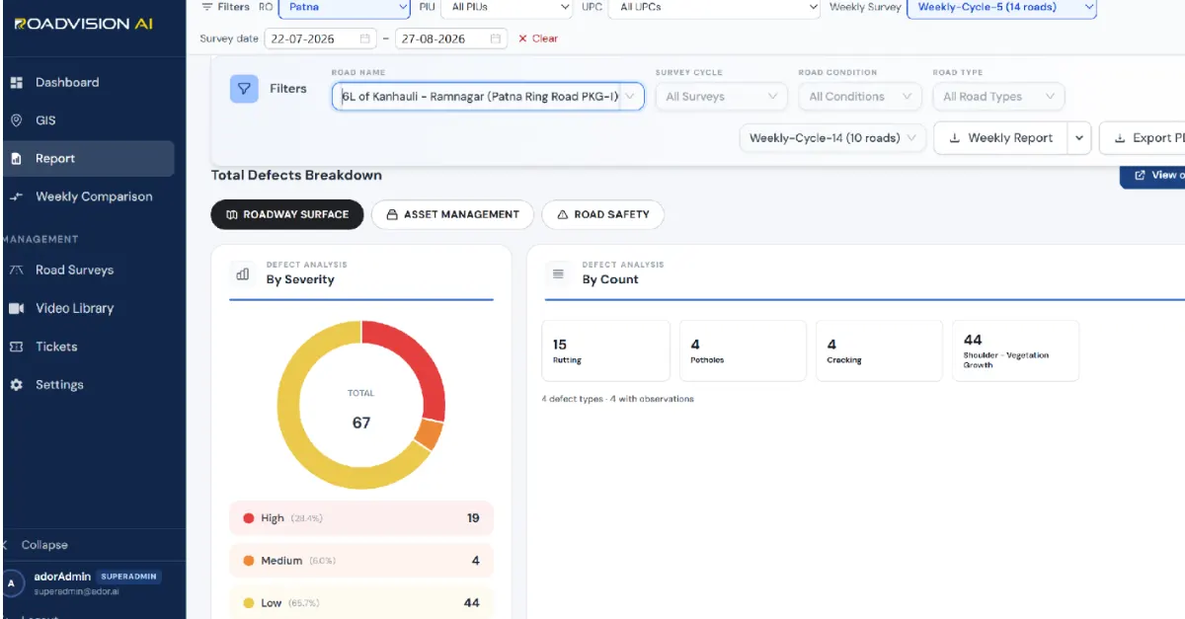The height and width of the screenshot is (619, 1185).
Task: Click the By Severity bar chart icon
Action: point(243,273)
